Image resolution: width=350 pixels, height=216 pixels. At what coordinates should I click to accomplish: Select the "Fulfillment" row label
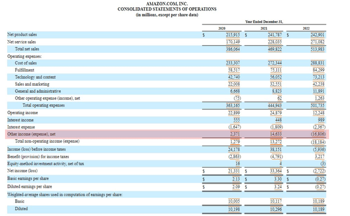[x=25, y=70]
